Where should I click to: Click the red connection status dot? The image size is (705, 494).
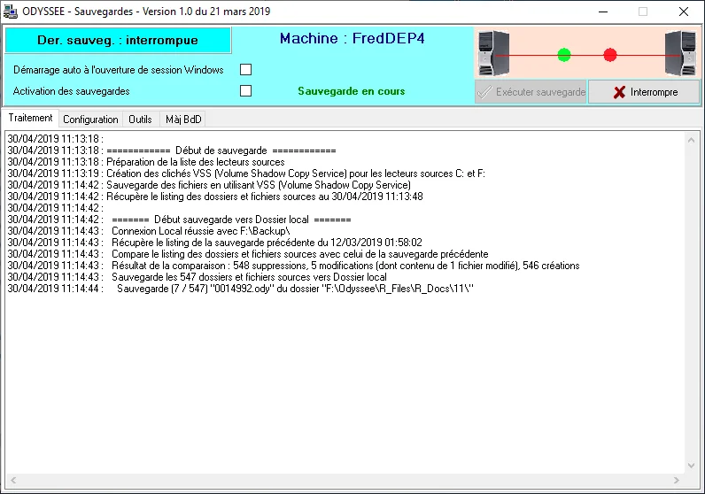pos(610,55)
